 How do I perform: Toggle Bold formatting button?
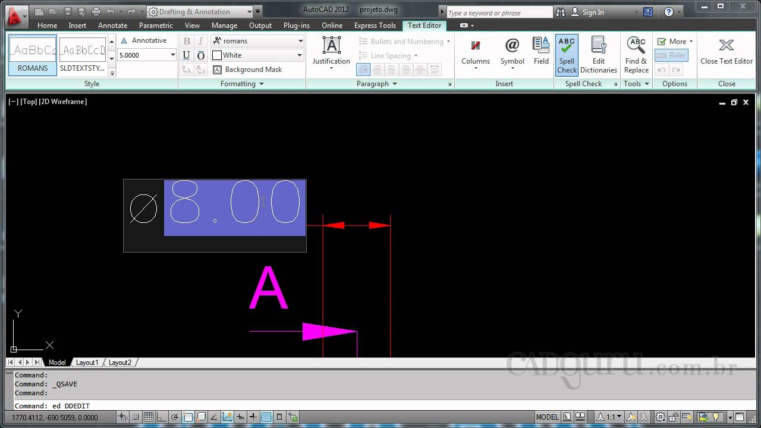(x=187, y=41)
